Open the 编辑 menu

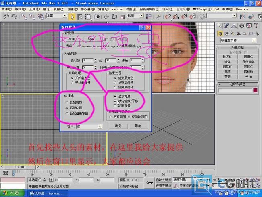pos(21,9)
